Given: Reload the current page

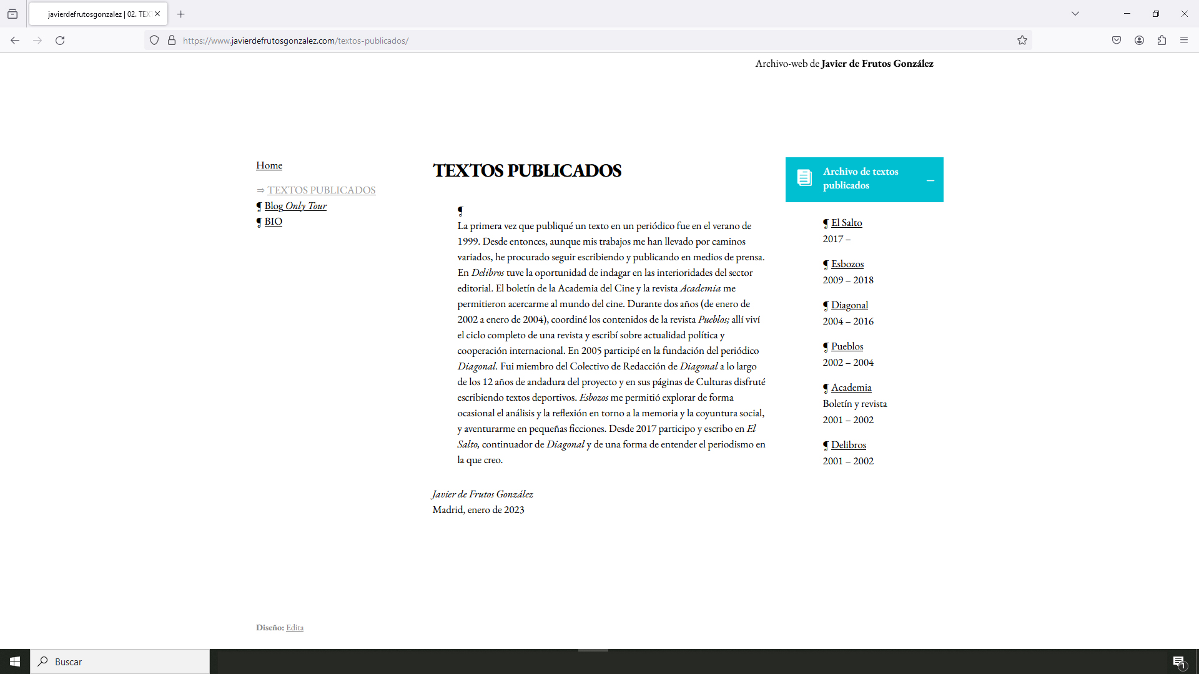Looking at the screenshot, I should pyautogui.click(x=60, y=41).
